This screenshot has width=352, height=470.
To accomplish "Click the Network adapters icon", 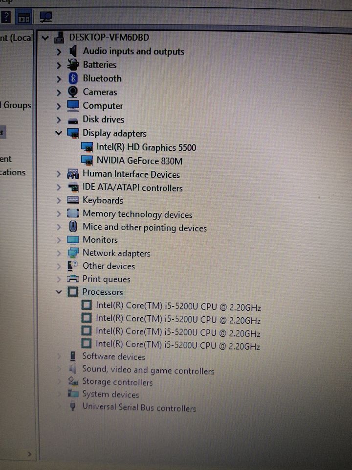I will coord(73,253).
